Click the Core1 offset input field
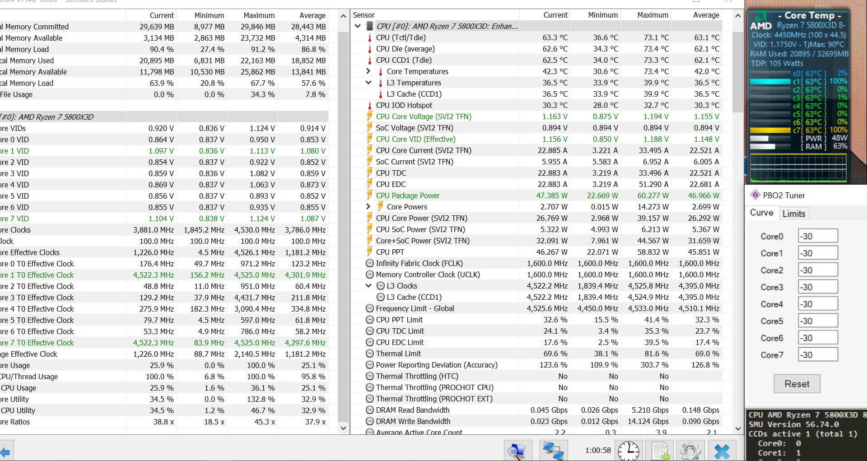 818,253
